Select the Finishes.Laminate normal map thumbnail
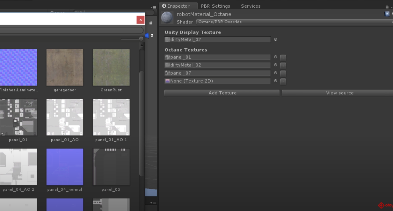393x211 pixels. tap(18, 67)
